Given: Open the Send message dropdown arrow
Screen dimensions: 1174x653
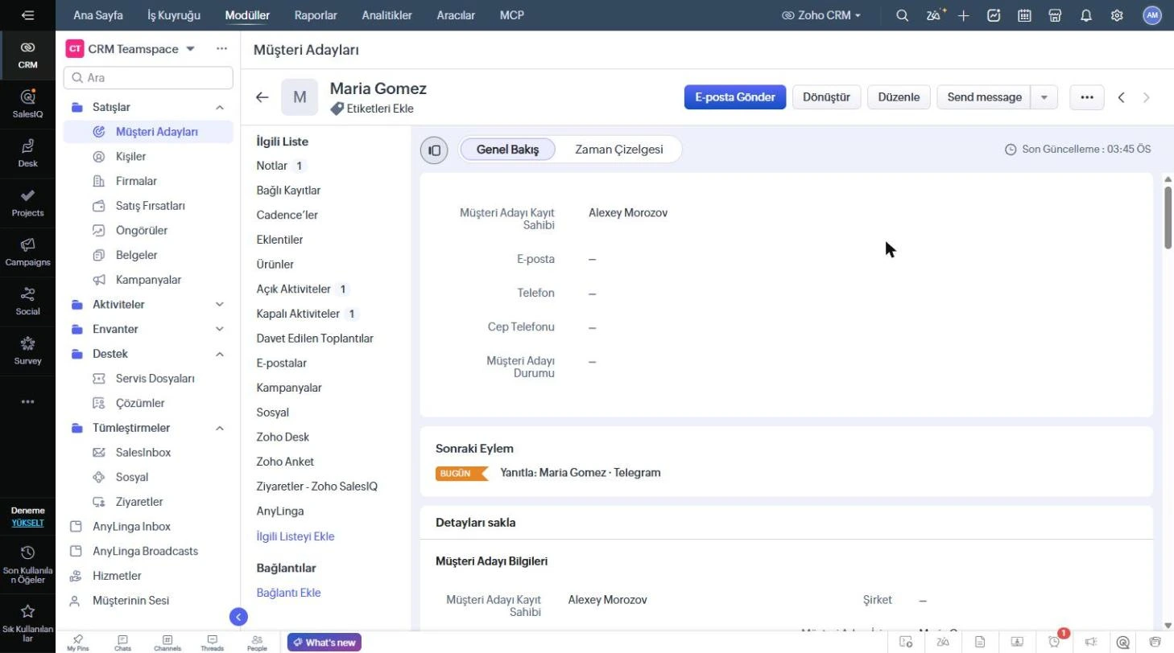Looking at the screenshot, I should point(1044,97).
